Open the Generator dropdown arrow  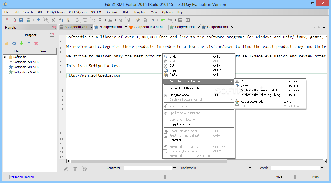point(174,168)
